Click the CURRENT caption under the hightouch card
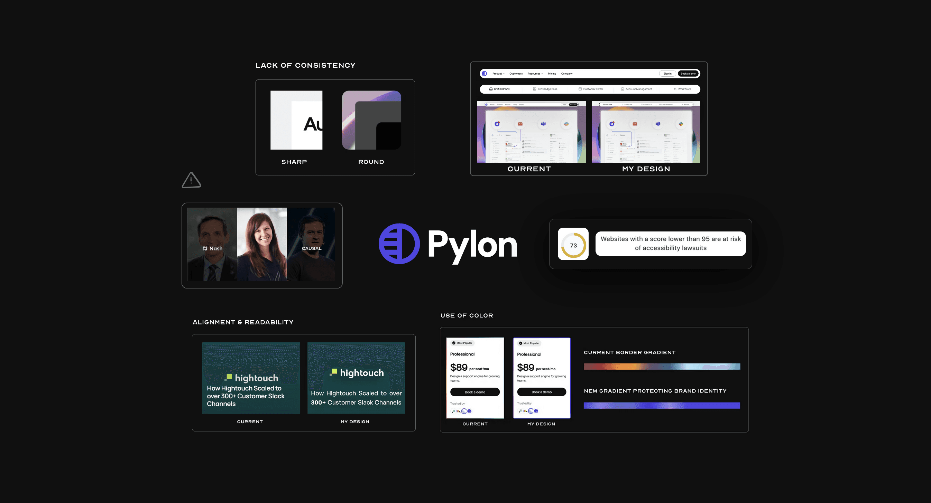The height and width of the screenshot is (503, 931). [250, 421]
